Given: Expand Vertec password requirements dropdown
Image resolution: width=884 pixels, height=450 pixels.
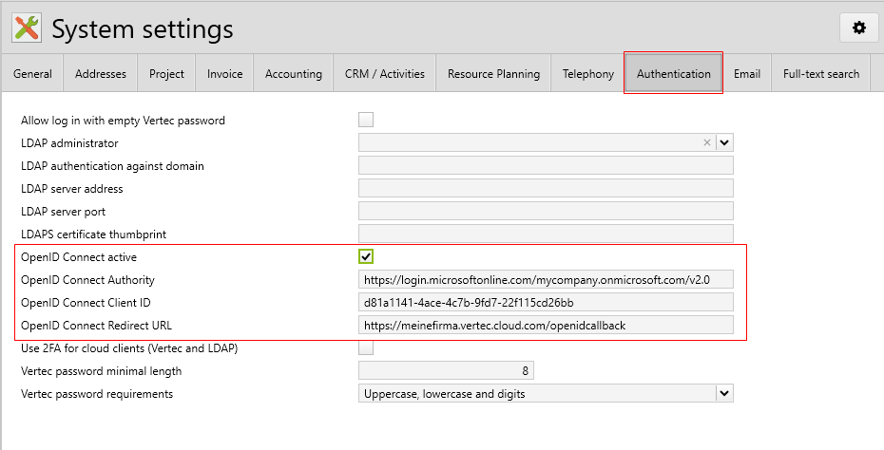Looking at the screenshot, I should pos(724,393).
